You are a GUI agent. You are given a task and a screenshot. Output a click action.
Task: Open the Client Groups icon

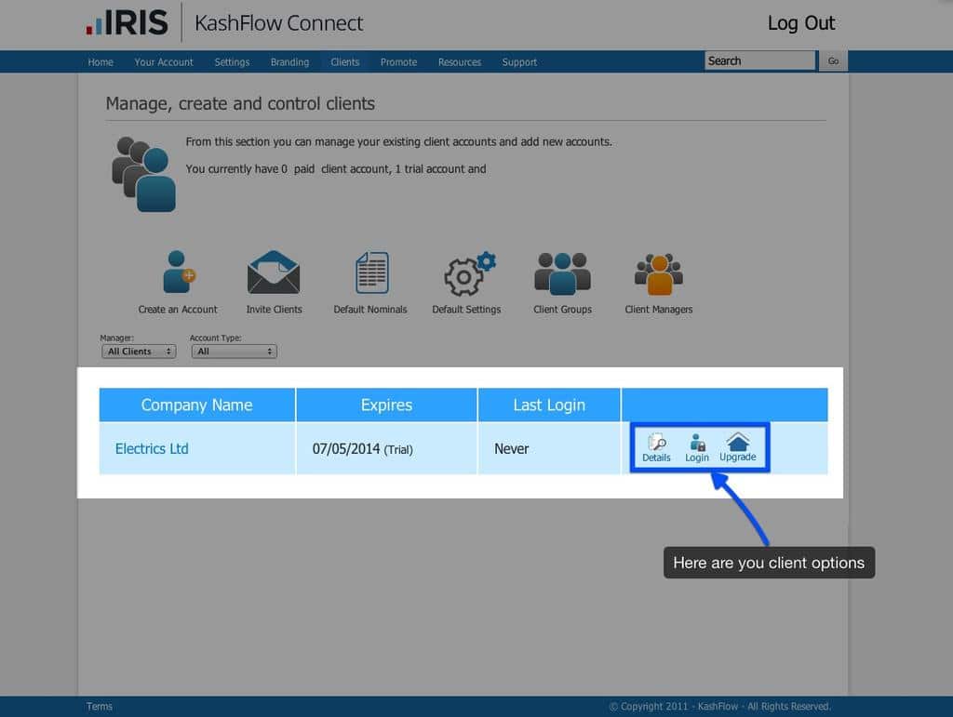[x=562, y=273]
